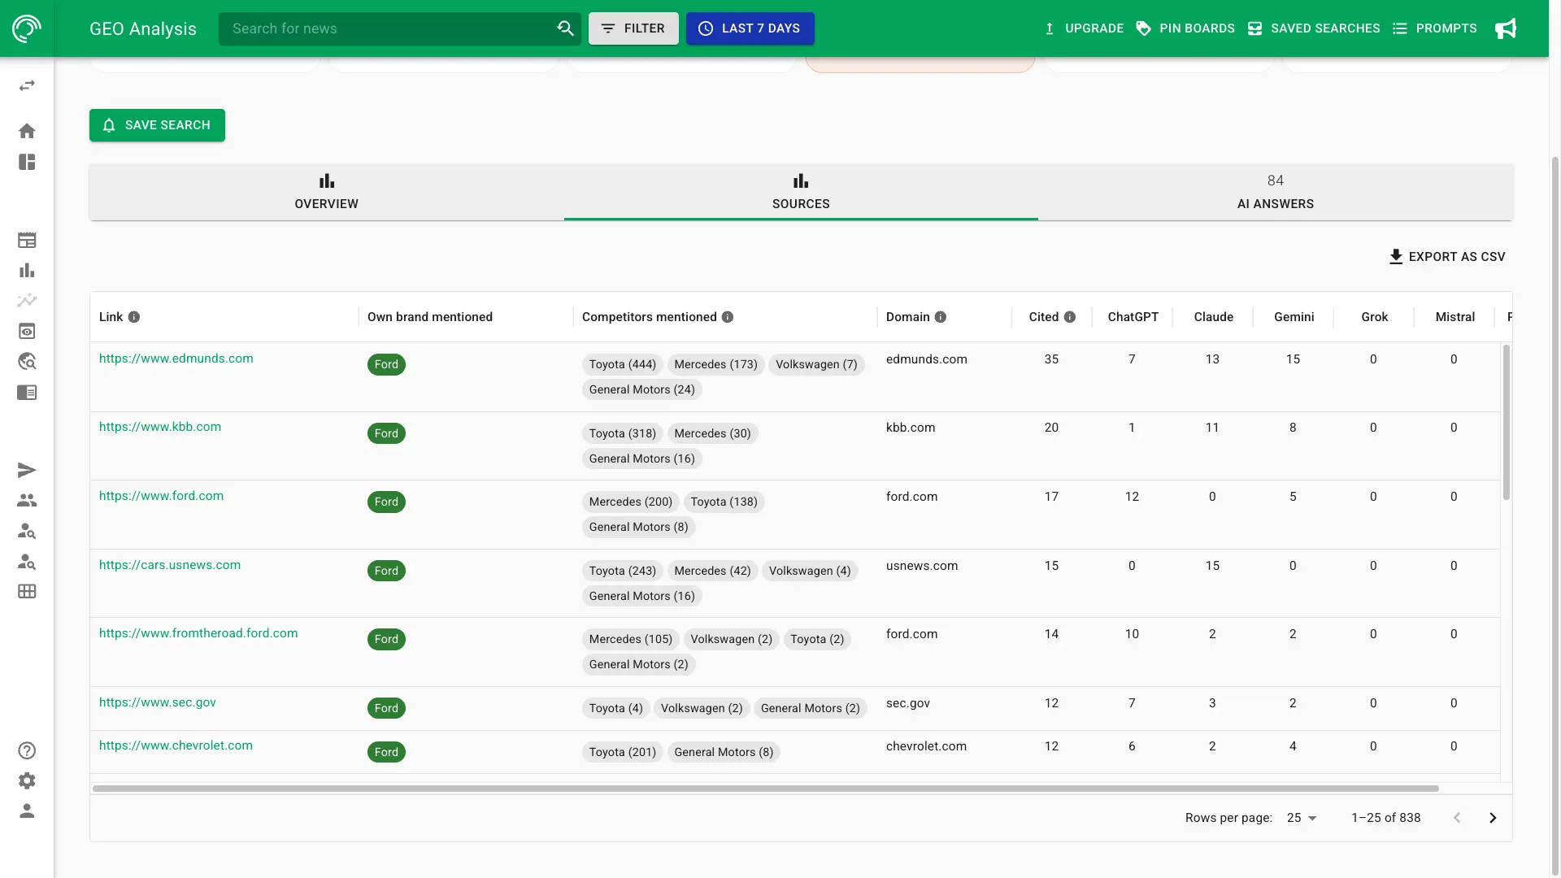1561x878 pixels.
Task: Click info icon beside Cited header
Action: (x=1070, y=317)
